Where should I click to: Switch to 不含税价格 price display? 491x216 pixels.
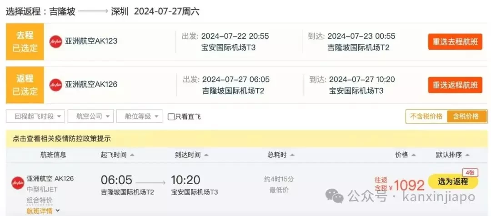[x=426, y=116]
